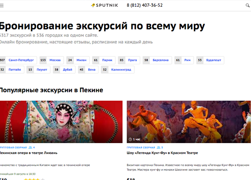Open the hamburger menu icon
This screenshot has height=180, width=251.
1,5
